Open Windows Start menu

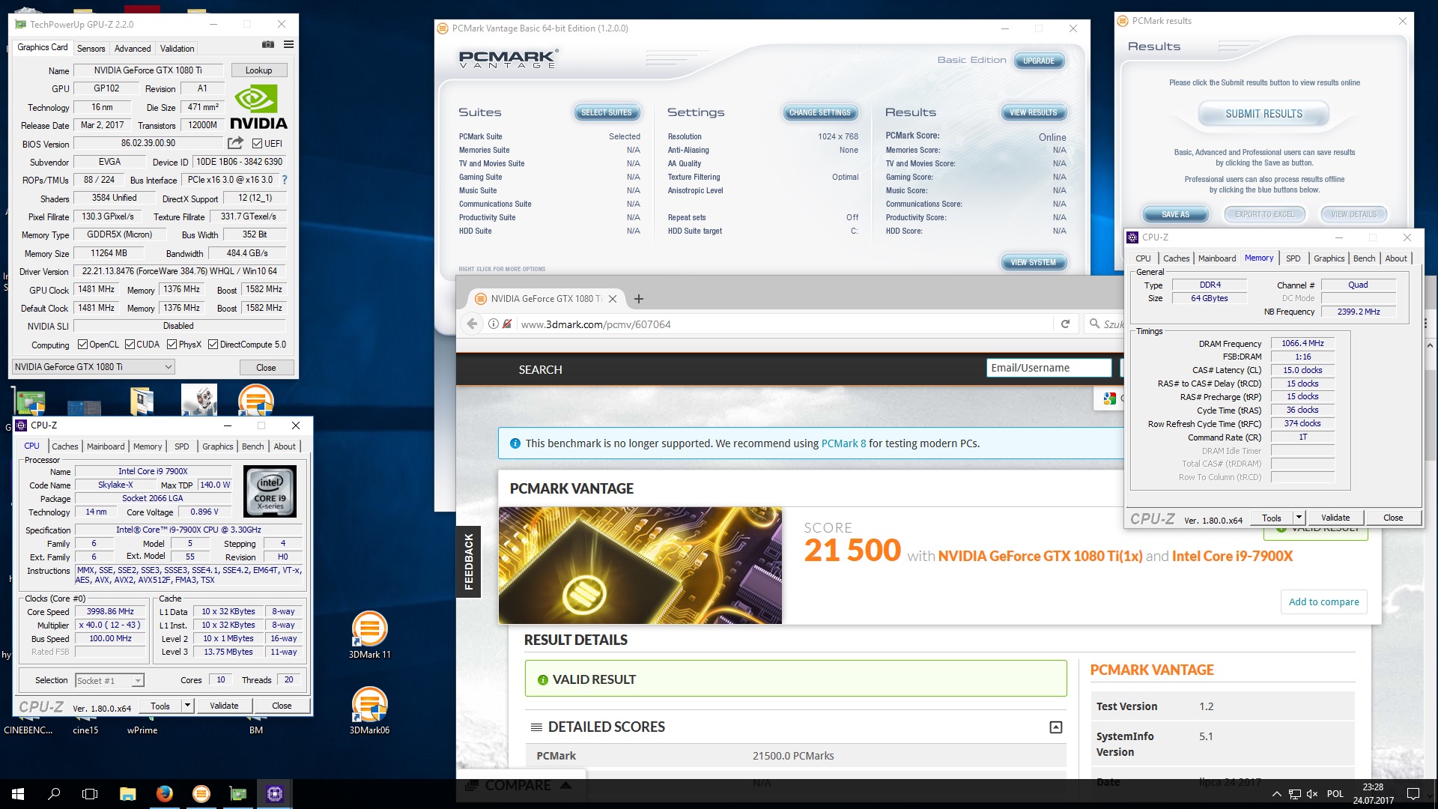coord(18,794)
